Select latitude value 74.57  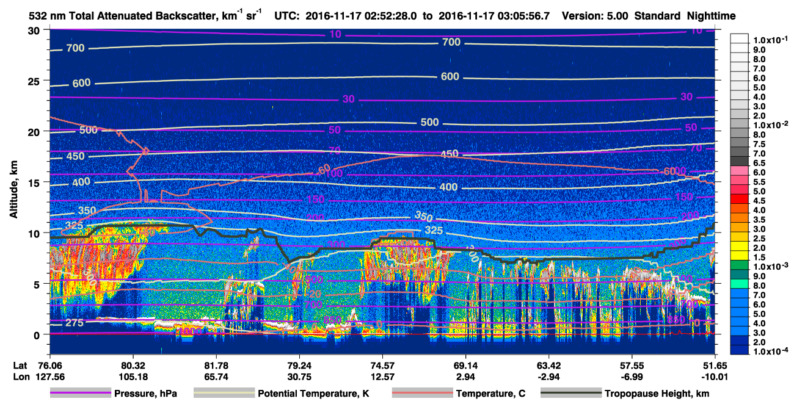pyautogui.click(x=382, y=366)
